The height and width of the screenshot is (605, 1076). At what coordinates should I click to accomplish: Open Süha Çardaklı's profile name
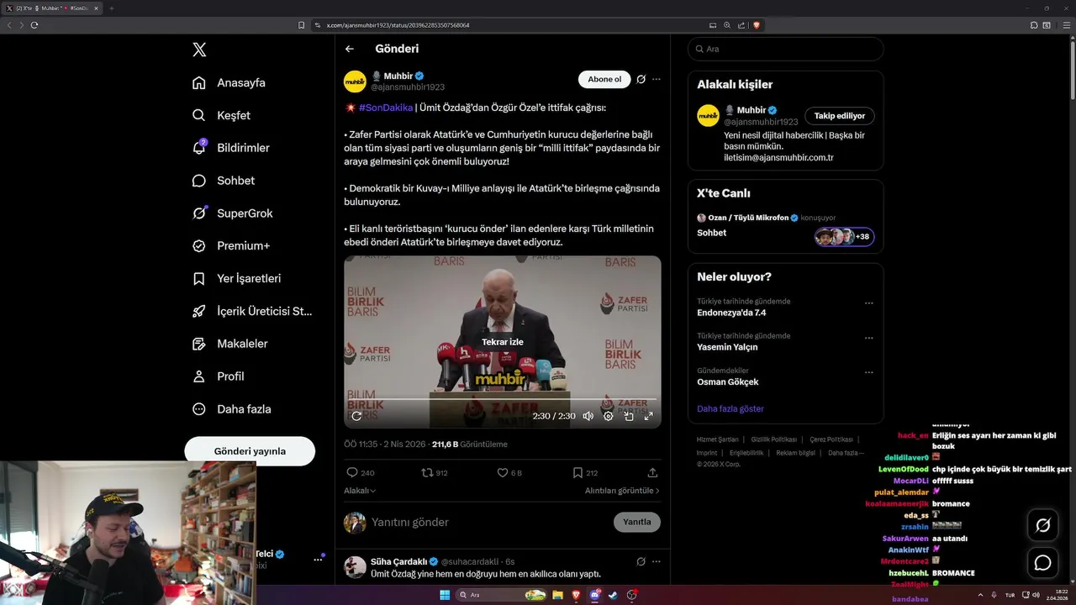tap(399, 561)
